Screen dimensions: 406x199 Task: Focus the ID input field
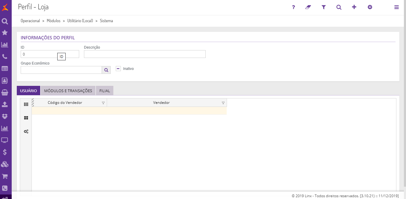click(x=50, y=54)
